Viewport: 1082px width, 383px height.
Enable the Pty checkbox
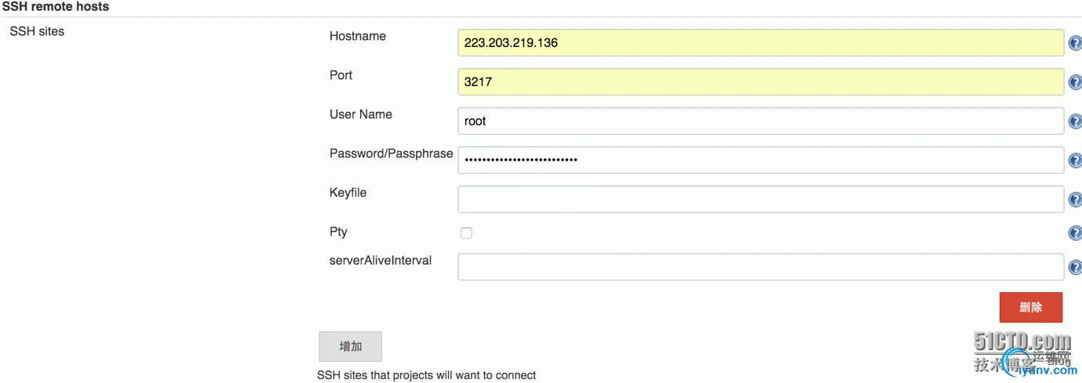click(466, 233)
